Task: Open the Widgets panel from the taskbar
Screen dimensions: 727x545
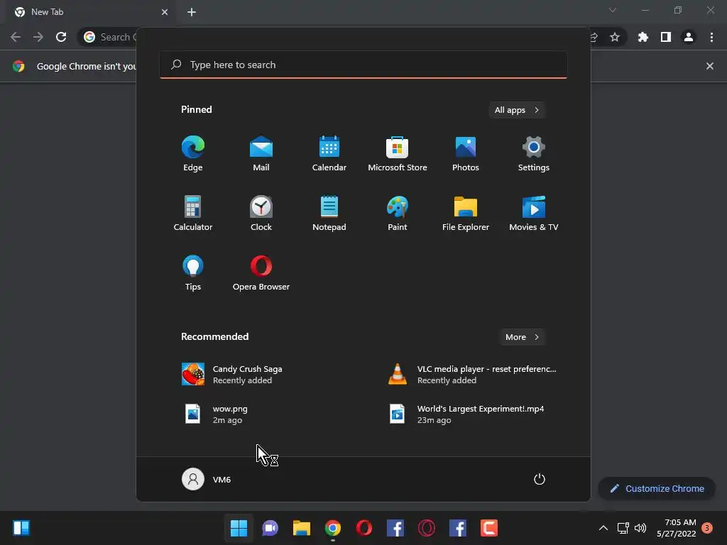Action: [x=21, y=528]
